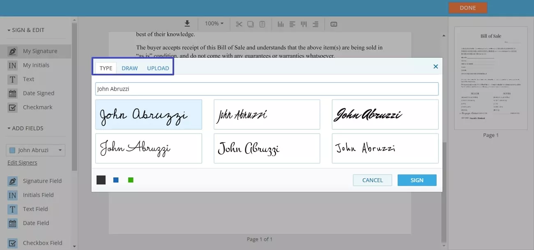The image size is (534, 250).
Task: Click the copy icon in the toolbar
Action: click(x=251, y=24)
